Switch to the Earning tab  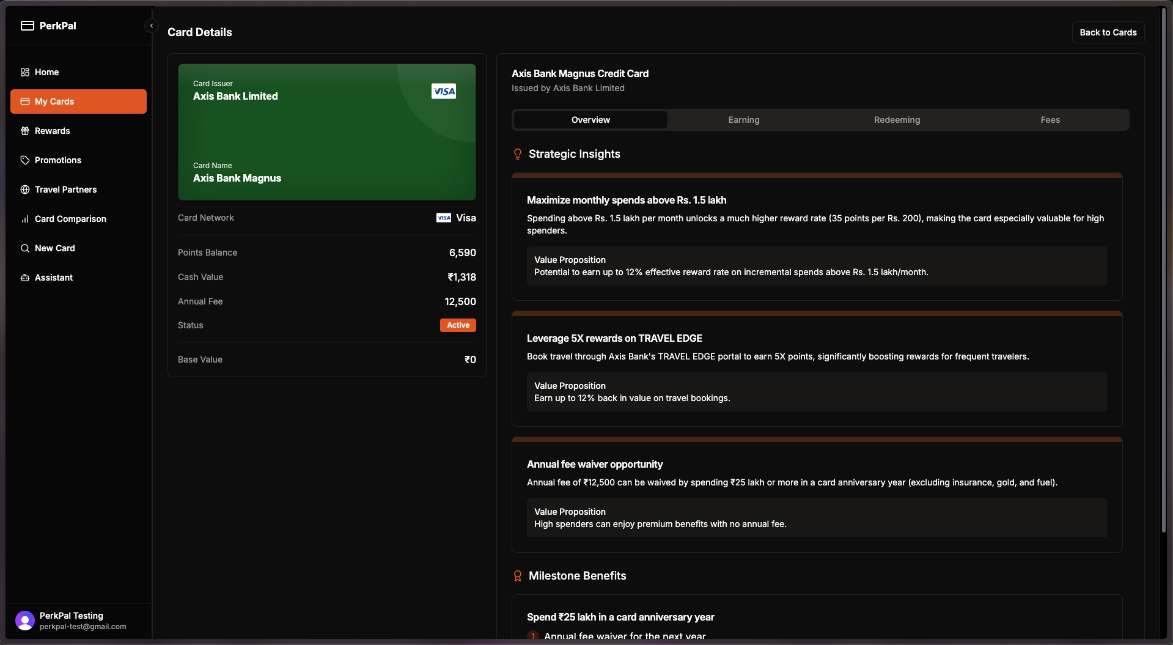[744, 120]
